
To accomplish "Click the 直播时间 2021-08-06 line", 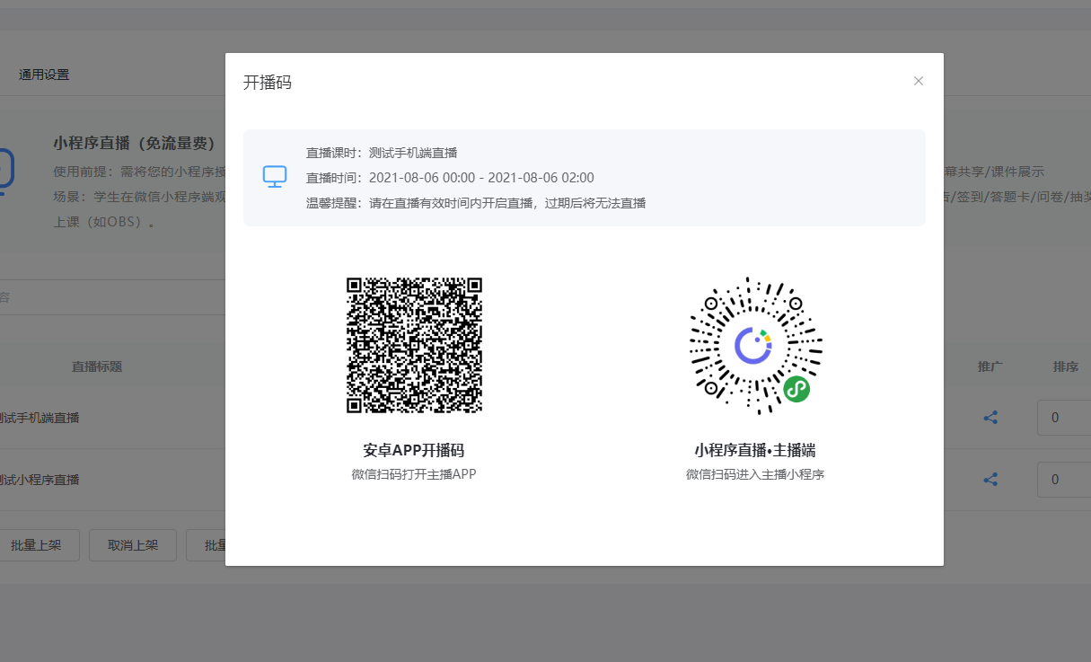I will 450,178.
